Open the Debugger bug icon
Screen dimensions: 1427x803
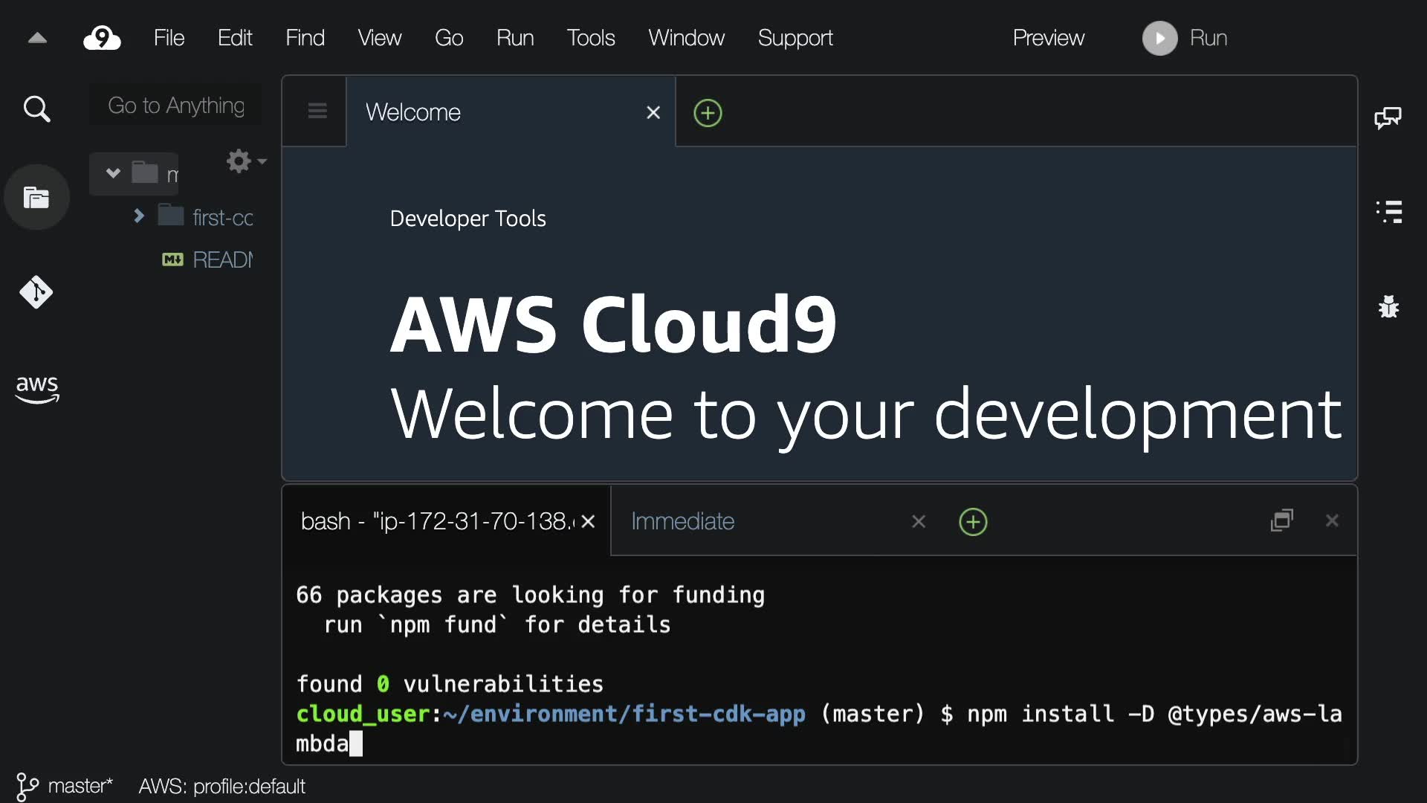pos(1388,306)
